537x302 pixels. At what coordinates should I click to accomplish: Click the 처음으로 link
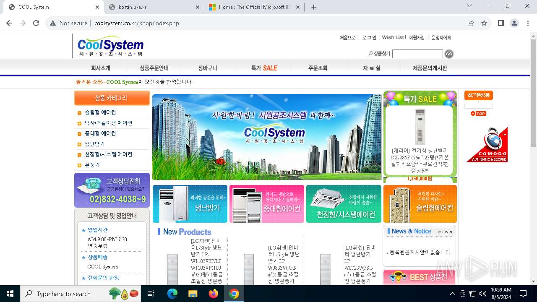tap(347, 37)
